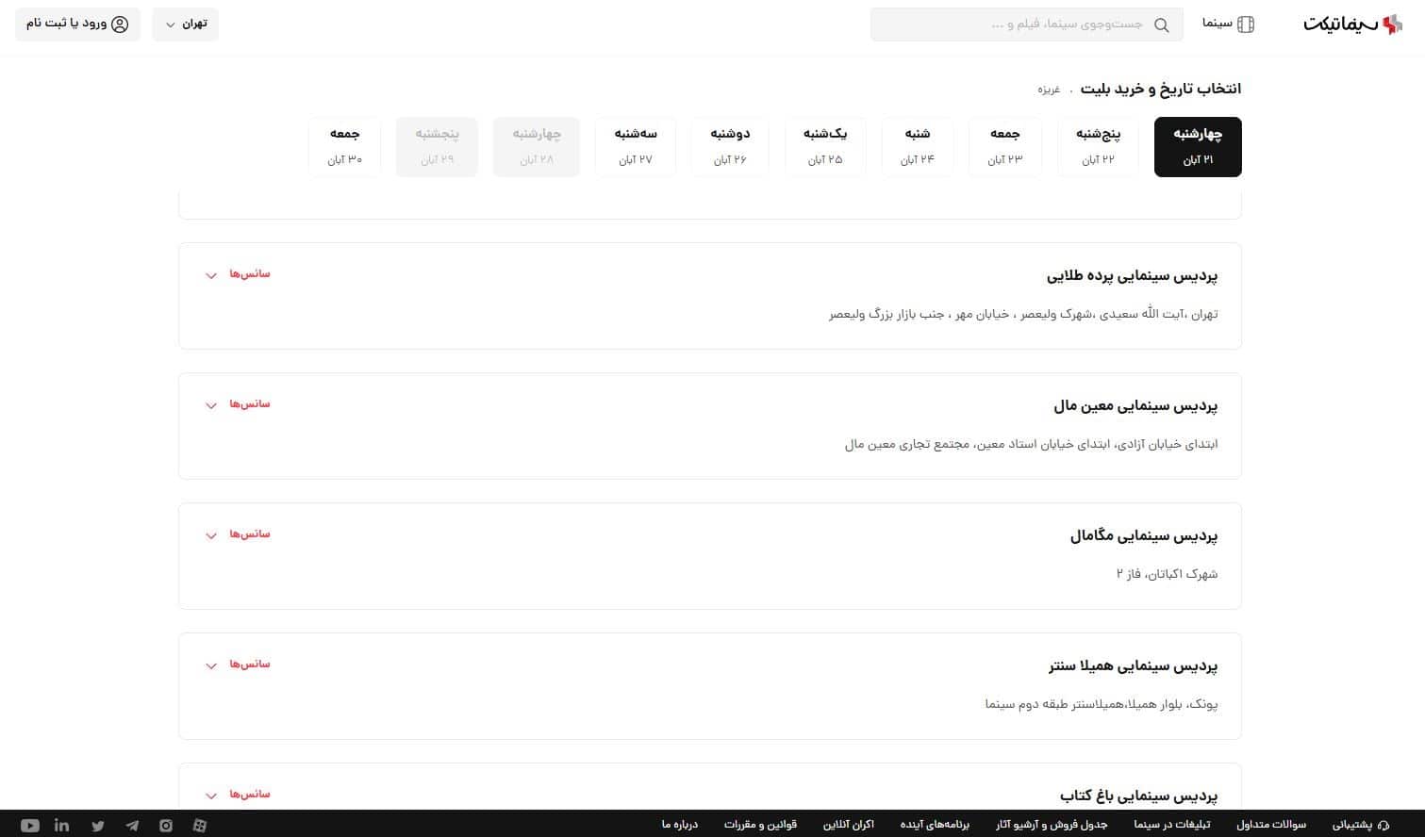This screenshot has height=837, width=1425.
Task: Open سوالات متداول footer link
Action: tap(1271, 825)
